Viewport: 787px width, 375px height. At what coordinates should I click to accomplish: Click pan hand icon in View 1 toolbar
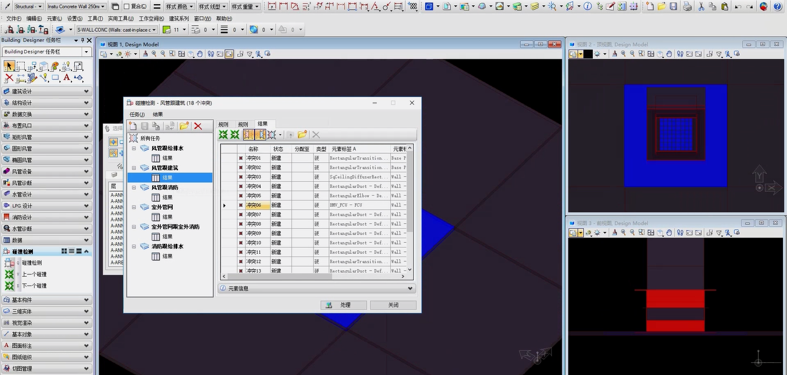pos(200,54)
